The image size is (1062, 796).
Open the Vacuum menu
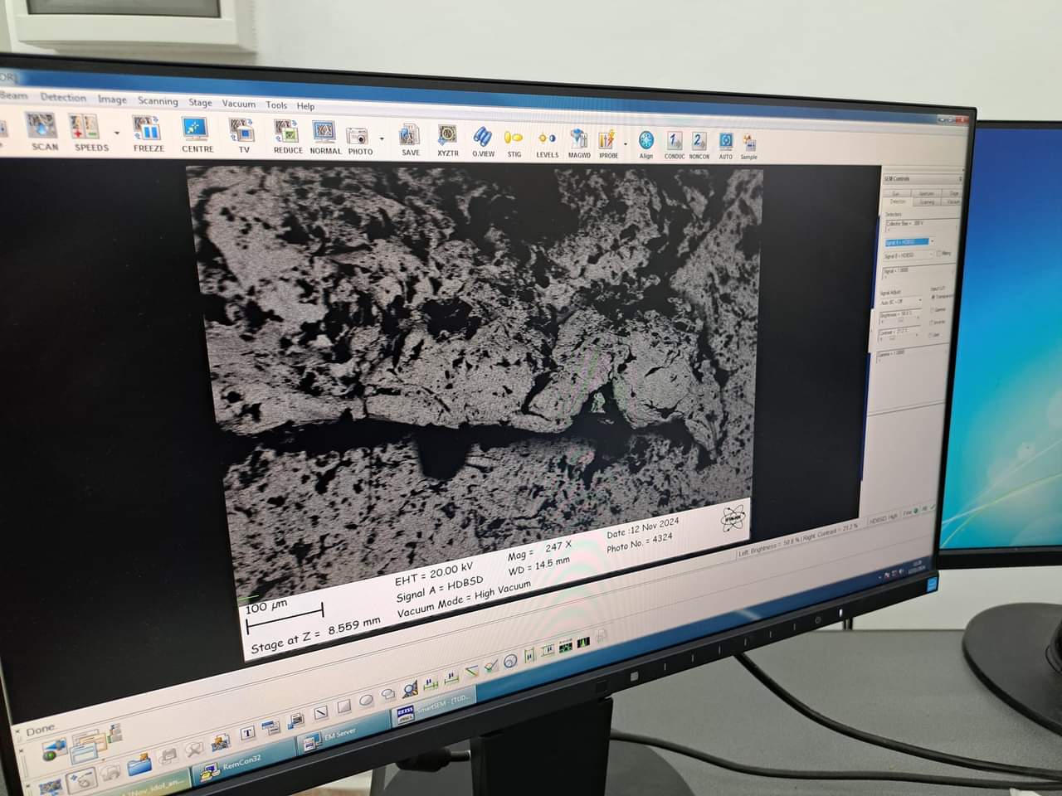[x=238, y=104]
